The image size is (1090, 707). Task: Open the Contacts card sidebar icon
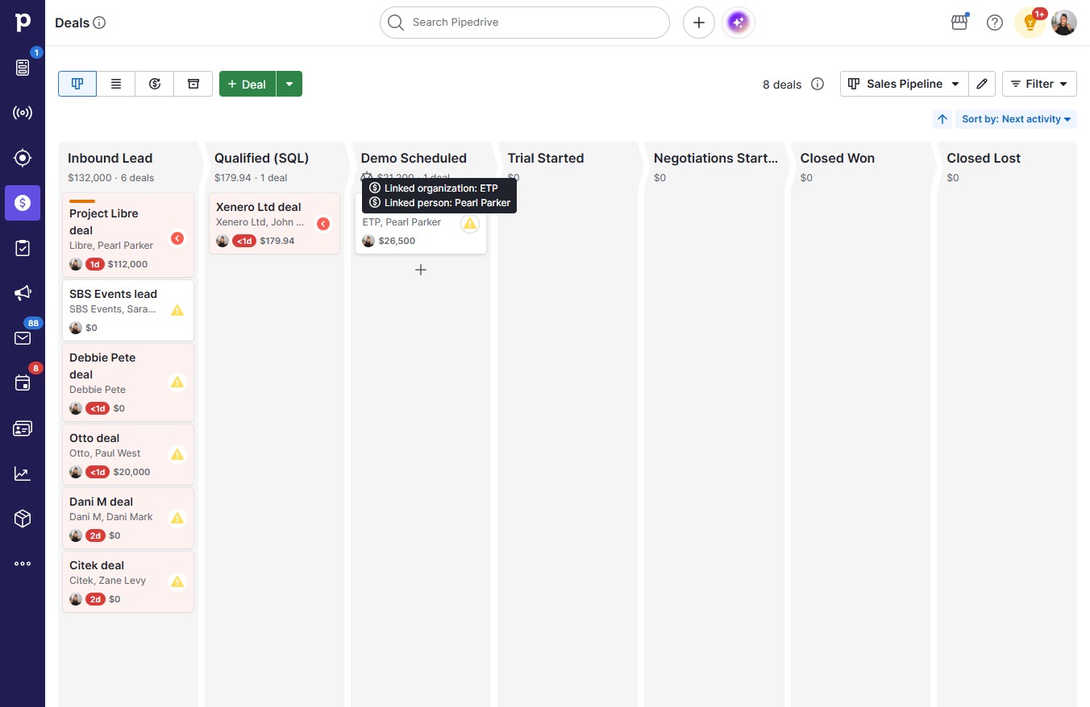pyautogui.click(x=23, y=428)
